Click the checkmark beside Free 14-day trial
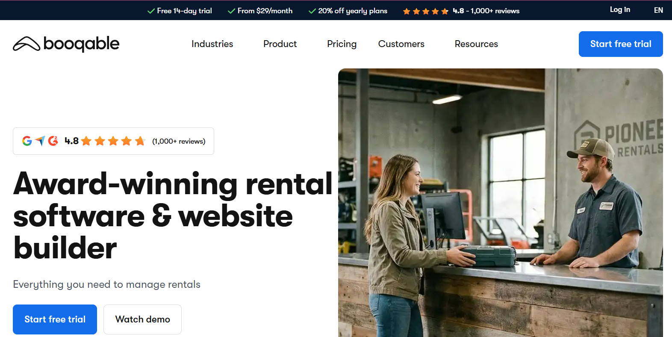 point(151,11)
